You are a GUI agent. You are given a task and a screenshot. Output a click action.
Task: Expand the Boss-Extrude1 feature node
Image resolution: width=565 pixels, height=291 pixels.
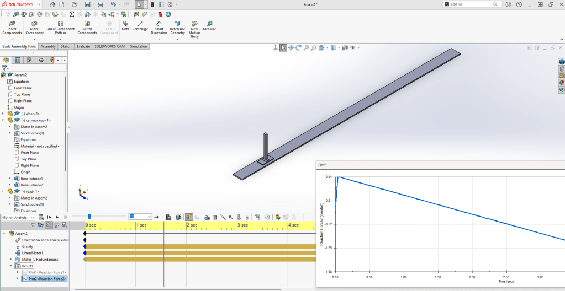[x=9, y=179]
